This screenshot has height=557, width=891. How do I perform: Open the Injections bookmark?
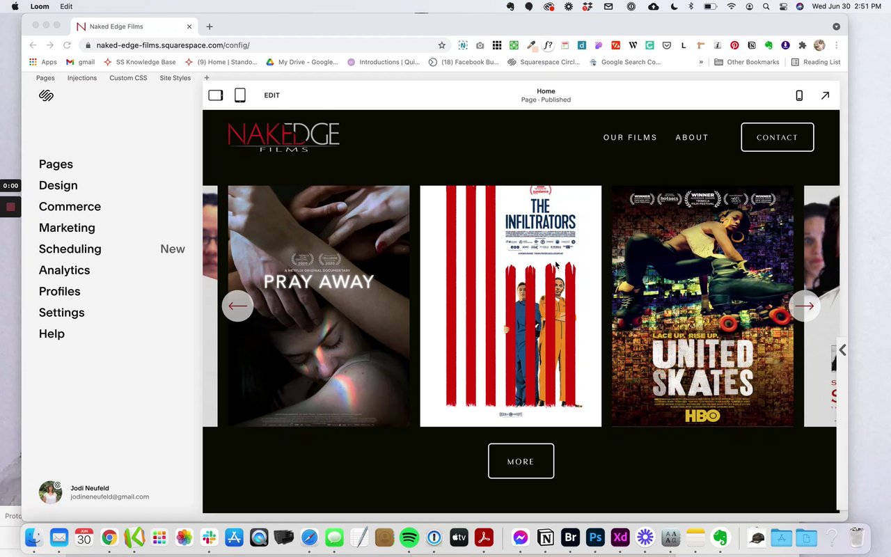coord(82,78)
